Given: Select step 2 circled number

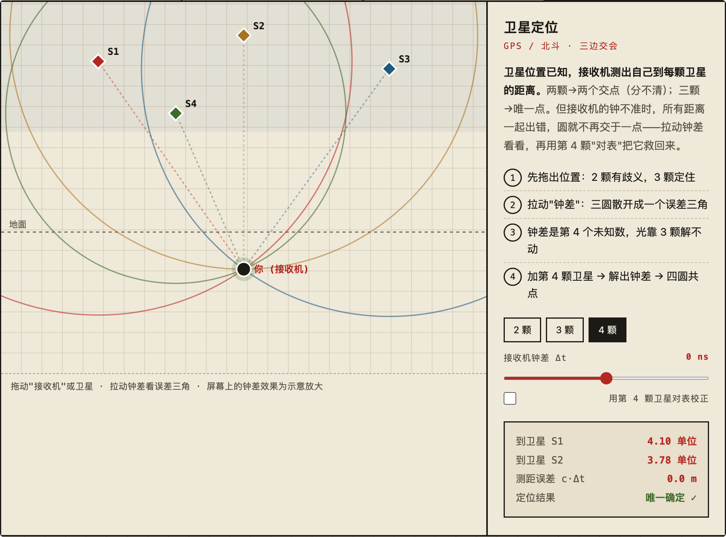Looking at the screenshot, I should coord(513,205).
